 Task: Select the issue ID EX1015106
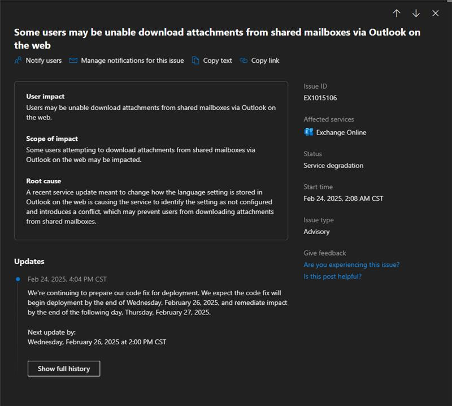pyautogui.click(x=320, y=98)
